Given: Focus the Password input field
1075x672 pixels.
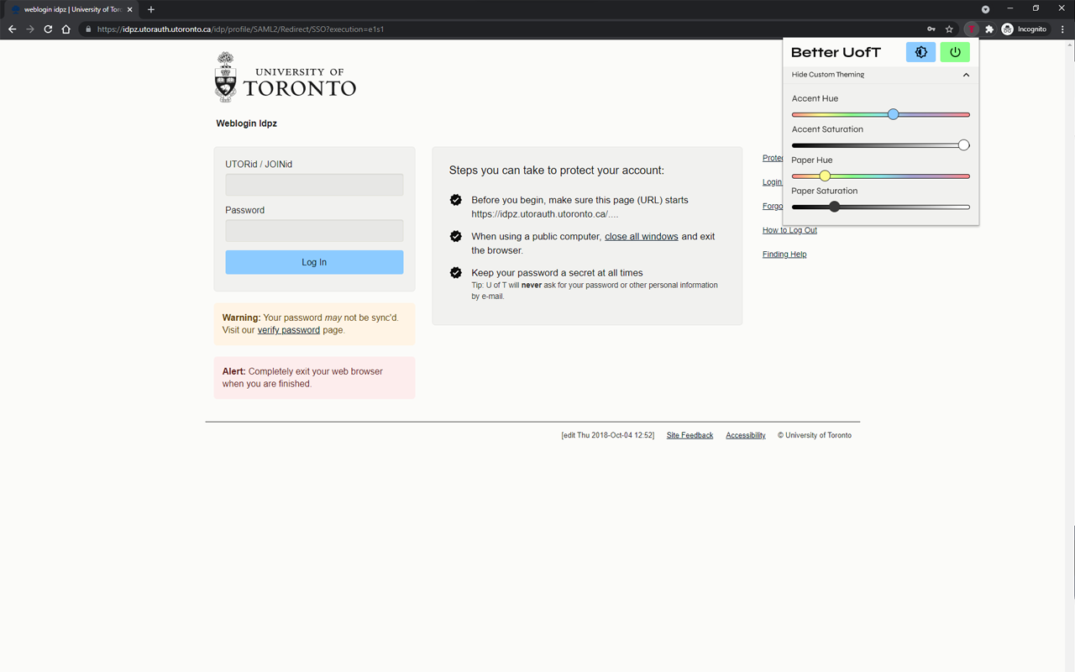Looking at the screenshot, I should [314, 230].
